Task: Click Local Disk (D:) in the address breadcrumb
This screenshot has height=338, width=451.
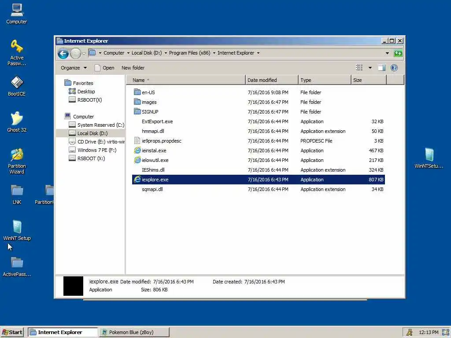Action: pos(147,53)
